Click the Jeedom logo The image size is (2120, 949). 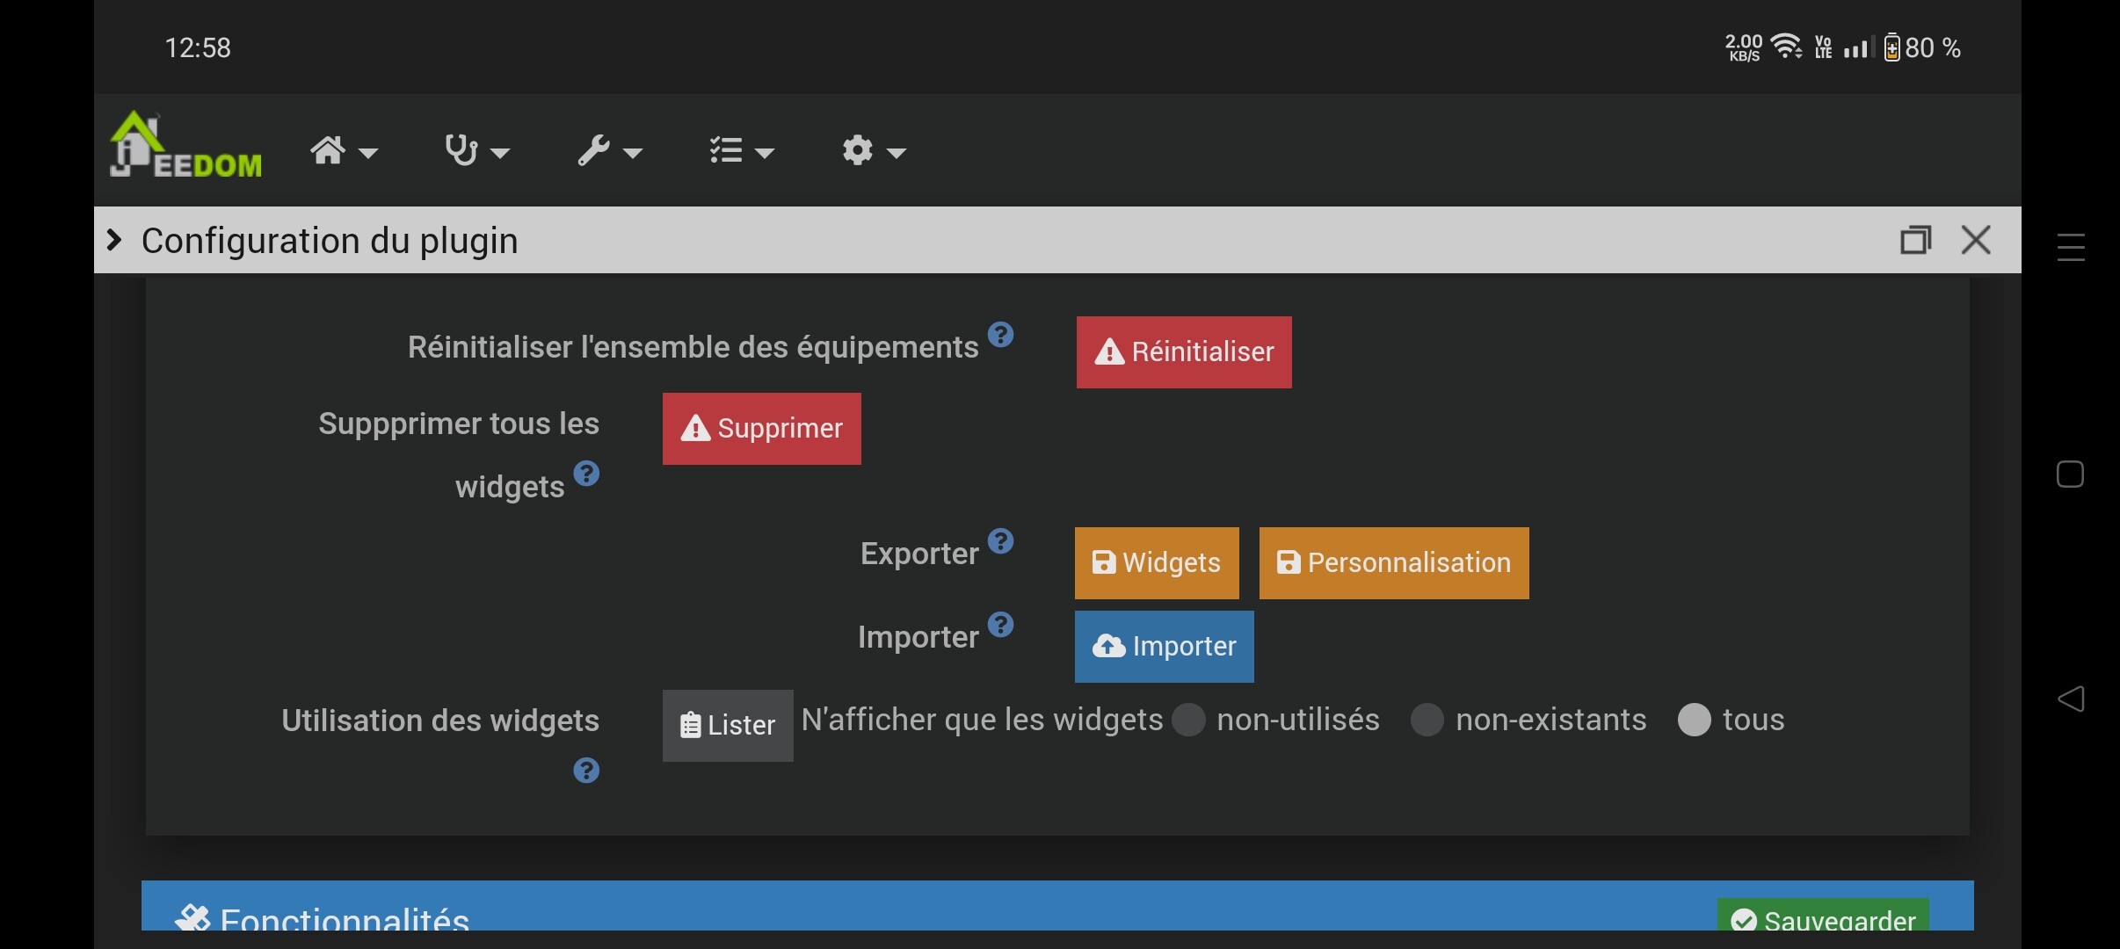(185, 146)
